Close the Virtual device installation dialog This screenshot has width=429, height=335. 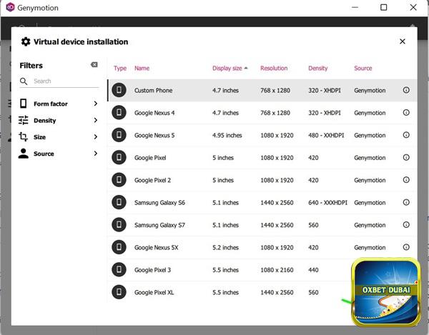pyautogui.click(x=403, y=41)
